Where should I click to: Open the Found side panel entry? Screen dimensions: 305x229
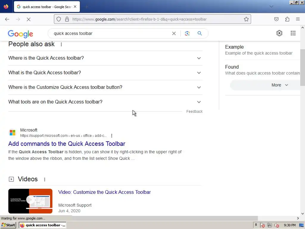263,70
